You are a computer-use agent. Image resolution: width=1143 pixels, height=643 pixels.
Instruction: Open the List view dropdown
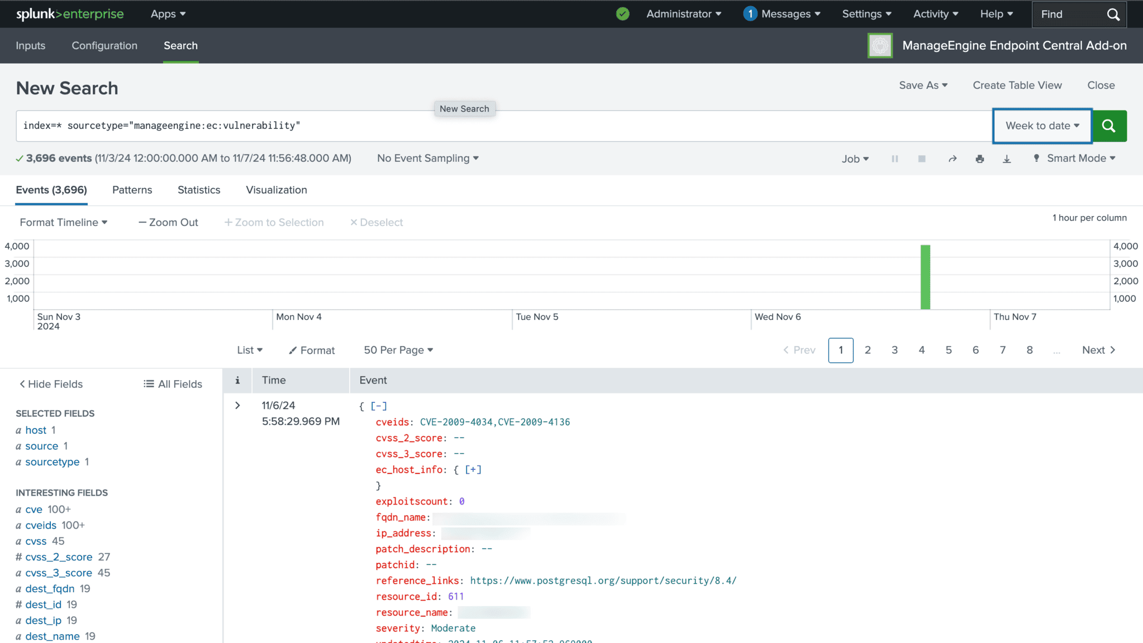click(249, 350)
